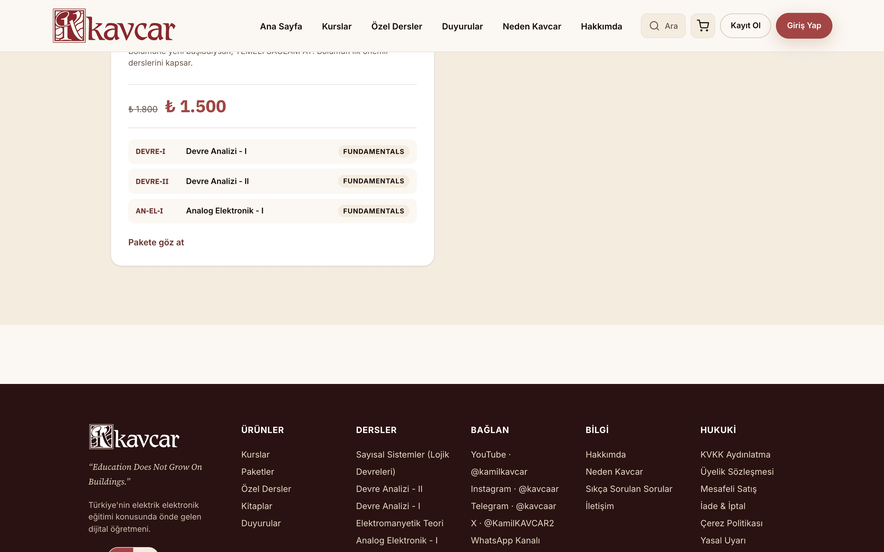
Task: Click the white Kavcar footer logo
Action: [x=134, y=437]
